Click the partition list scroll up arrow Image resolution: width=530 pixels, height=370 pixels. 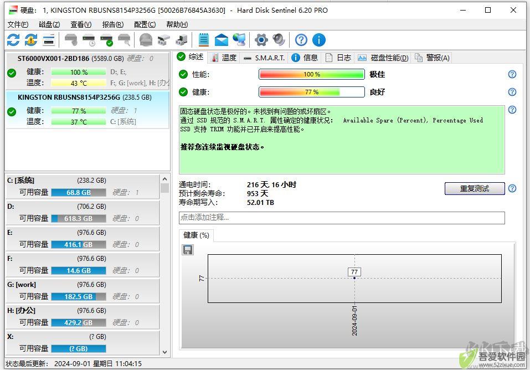point(164,179)
